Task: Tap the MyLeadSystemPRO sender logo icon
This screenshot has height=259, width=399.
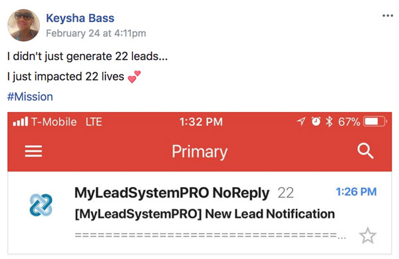Action: coord(41,205)
